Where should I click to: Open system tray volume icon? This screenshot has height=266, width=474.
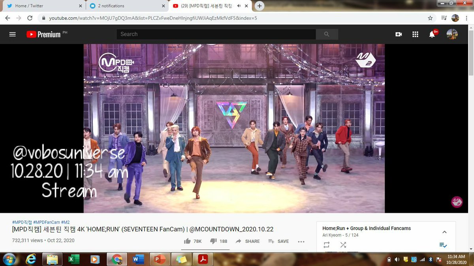pos(397,259)
